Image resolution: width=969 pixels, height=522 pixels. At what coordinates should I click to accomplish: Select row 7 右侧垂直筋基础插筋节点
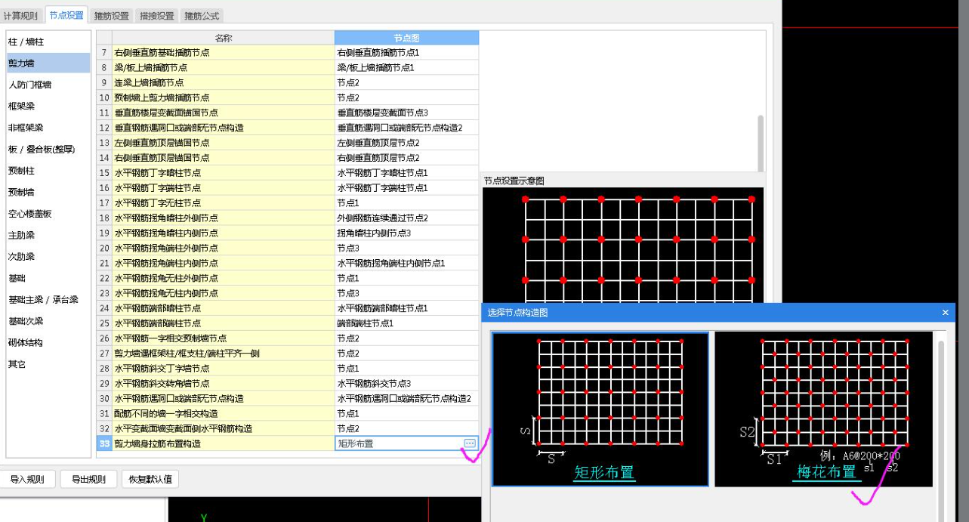pos(224,53)
